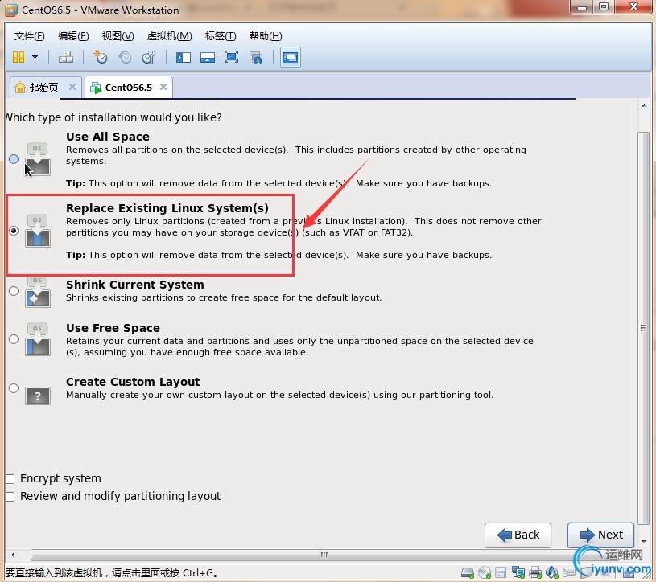The image size is (656, 582).
Task: Click the Use All Space disk icon
Action: [x=38, y=159]
